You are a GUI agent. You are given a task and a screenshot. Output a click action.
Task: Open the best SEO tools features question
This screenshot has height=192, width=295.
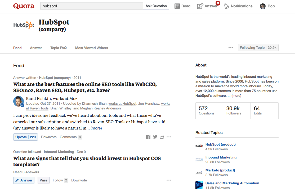point(85,87)
